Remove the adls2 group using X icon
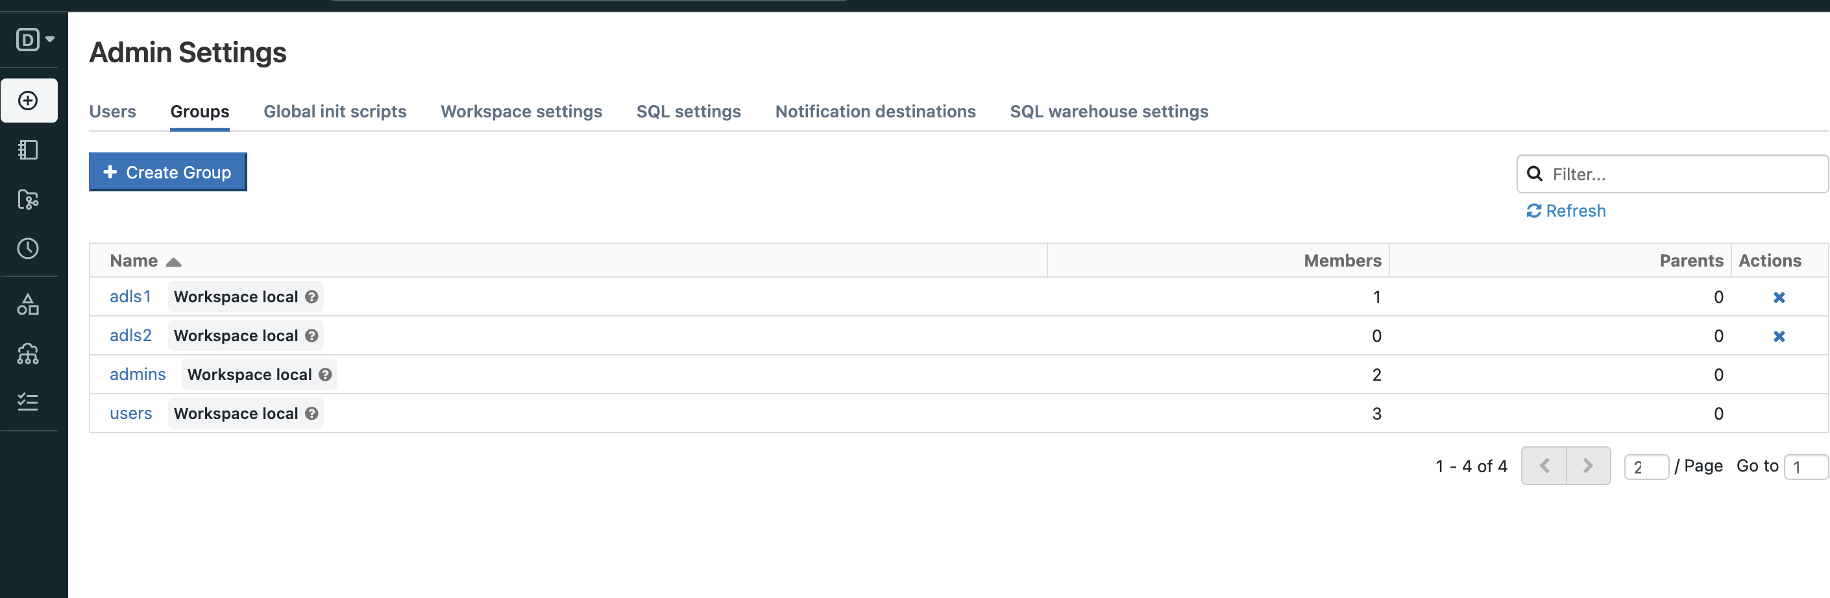This screenshot has height=598, width=1830. click(1778, 337)
